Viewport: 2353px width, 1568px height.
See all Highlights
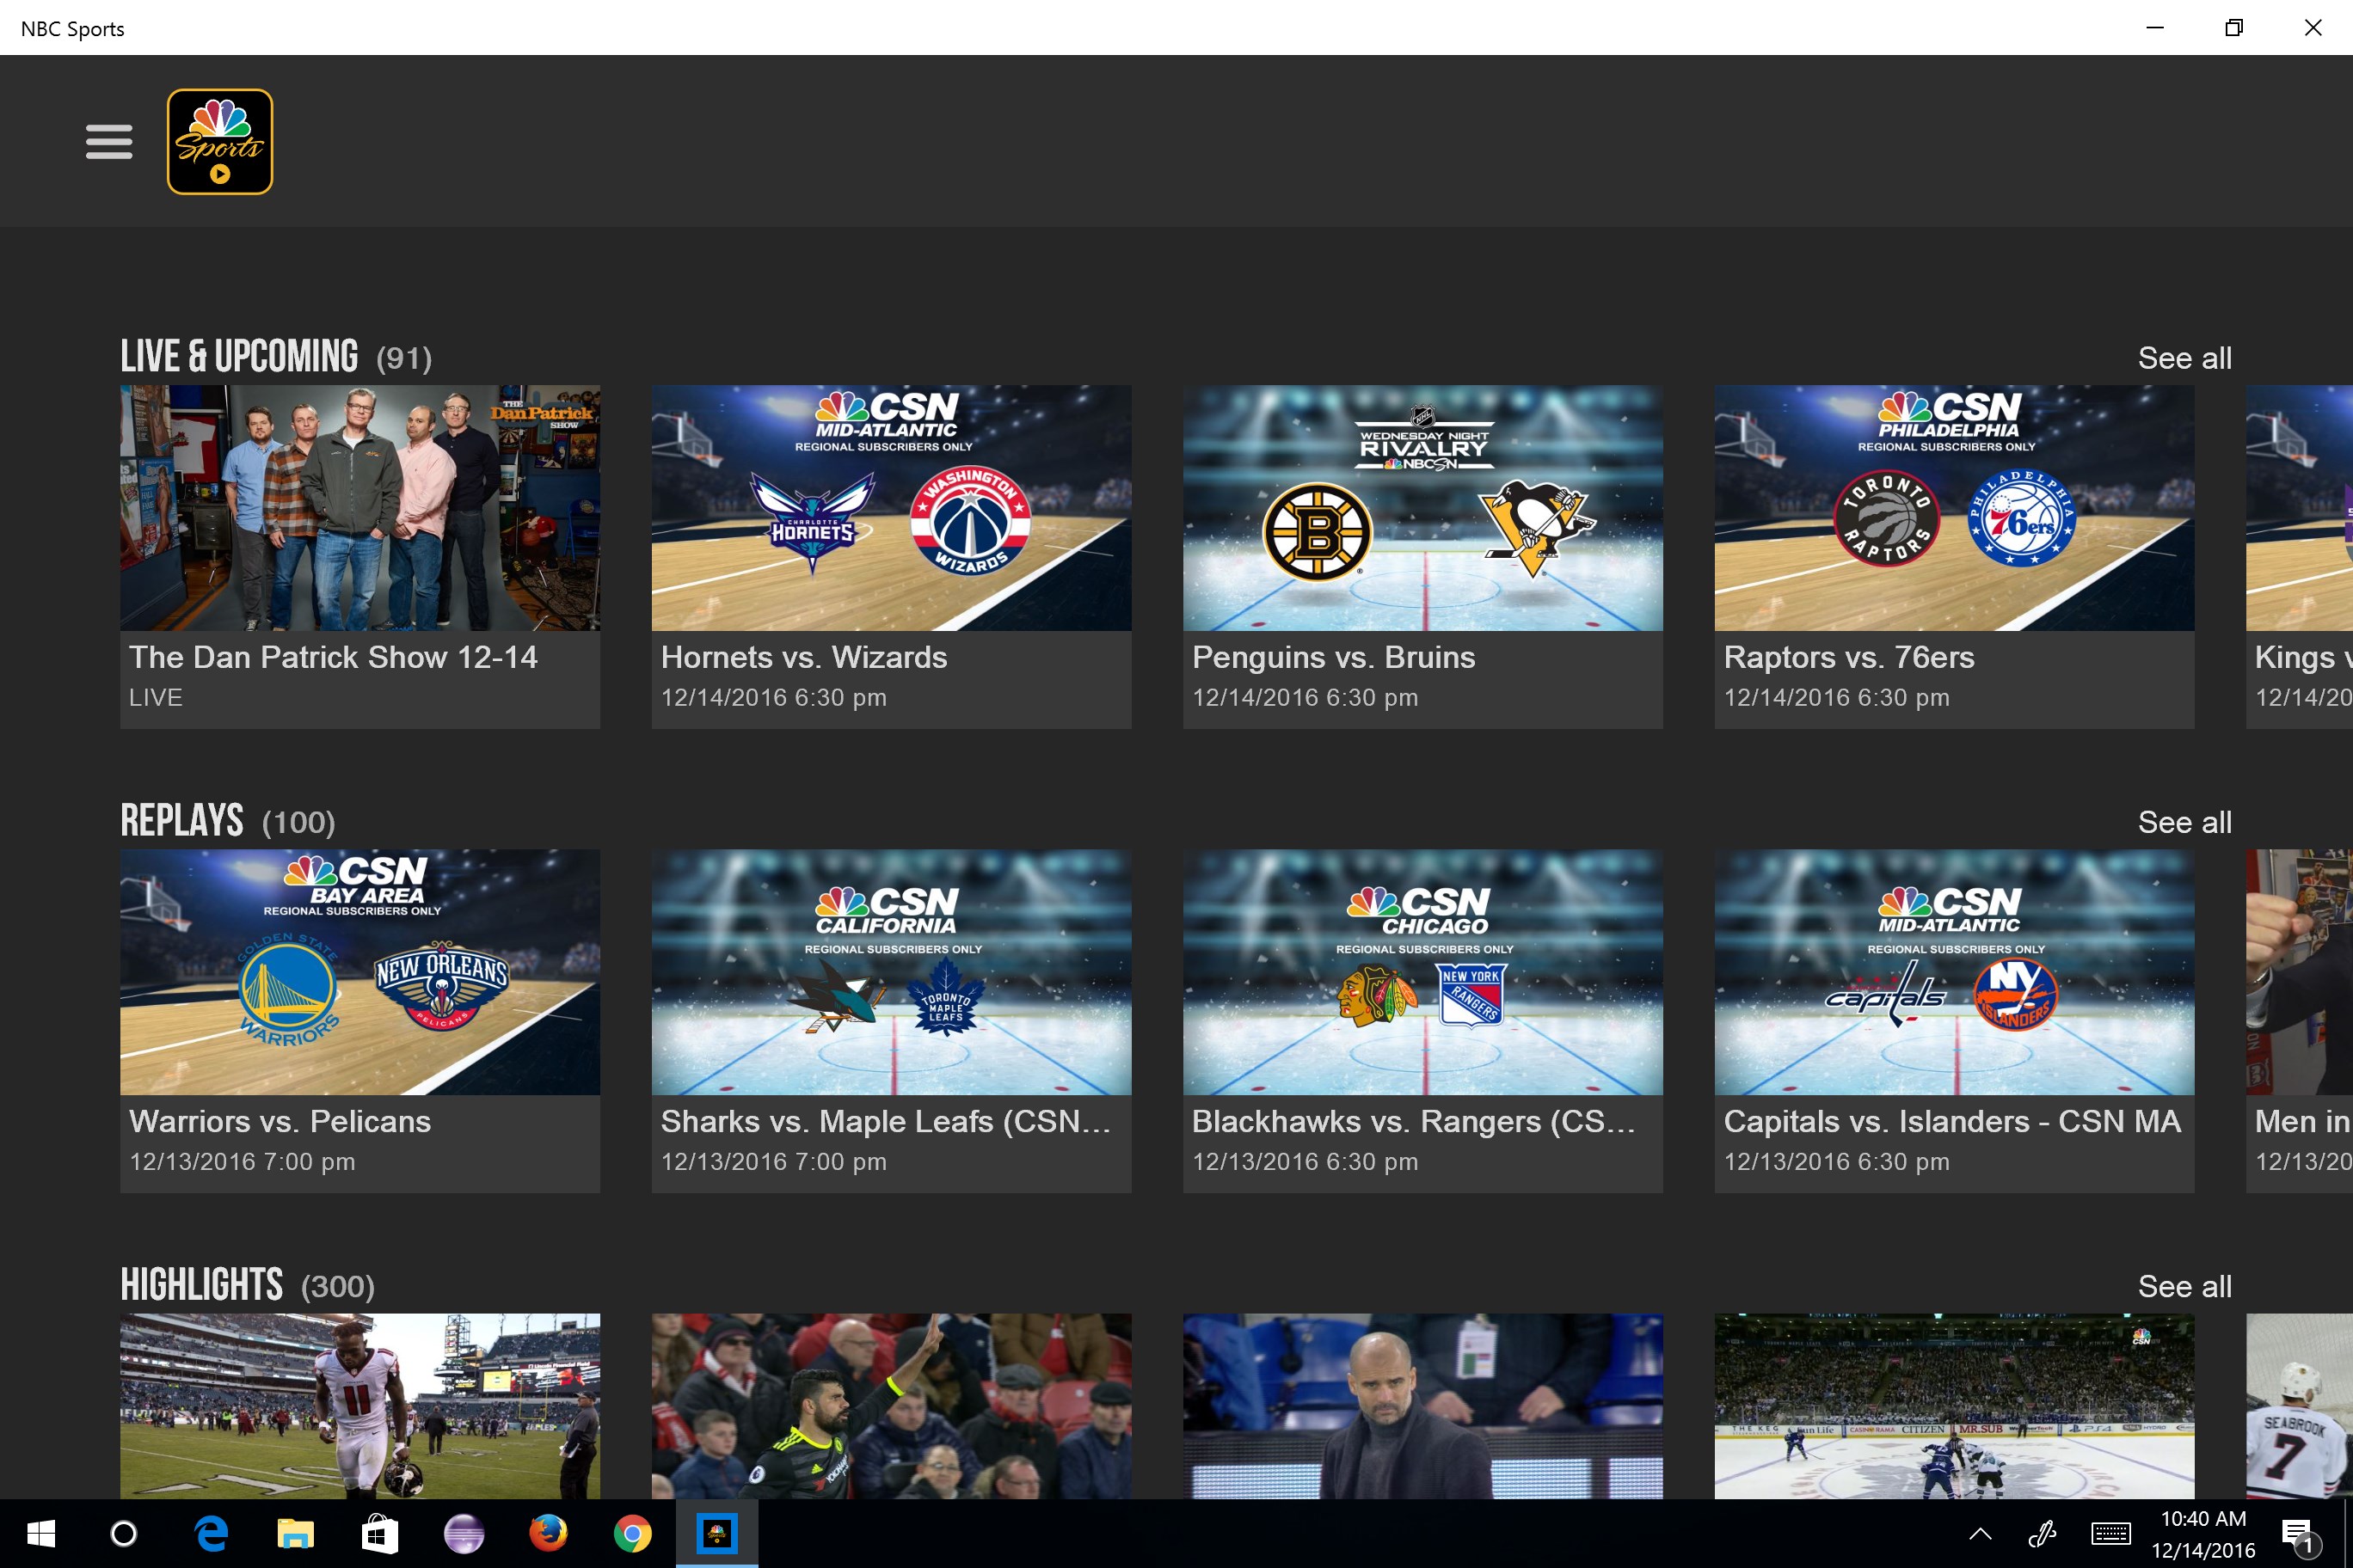(2184, 1286)
